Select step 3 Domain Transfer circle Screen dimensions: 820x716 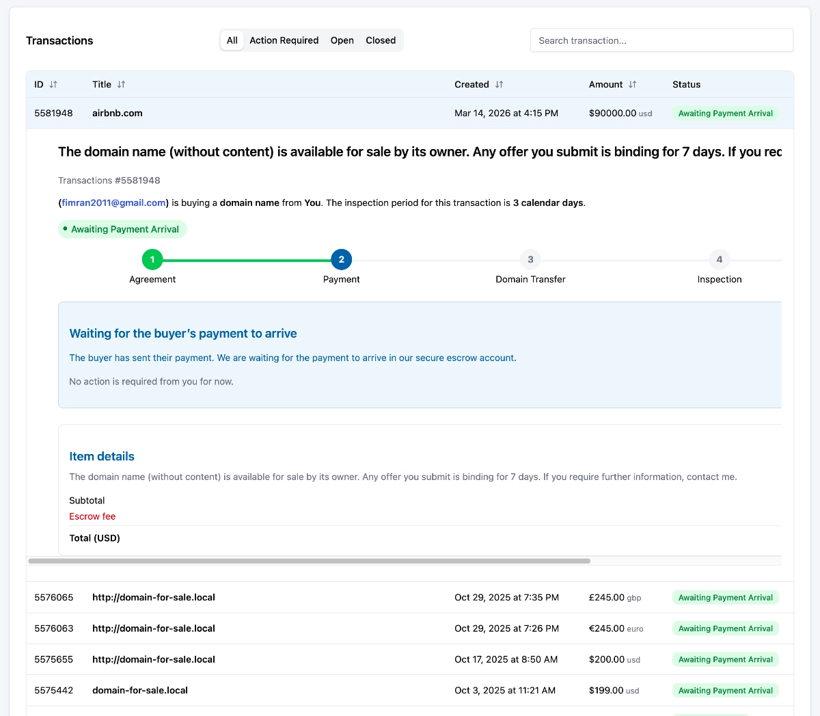tap(530, 260)
